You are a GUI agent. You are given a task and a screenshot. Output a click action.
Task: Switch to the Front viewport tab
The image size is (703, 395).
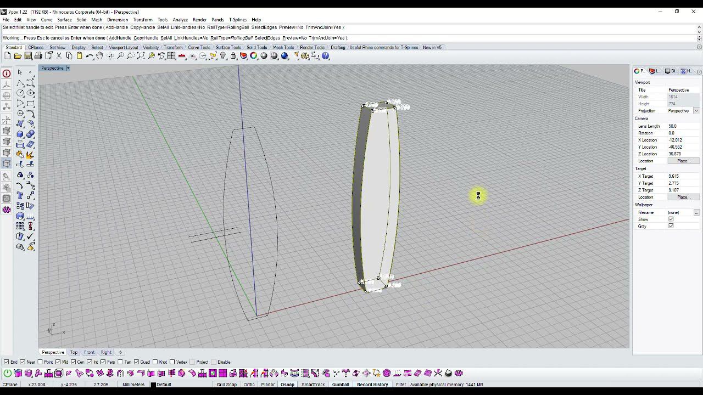(89, 352)
